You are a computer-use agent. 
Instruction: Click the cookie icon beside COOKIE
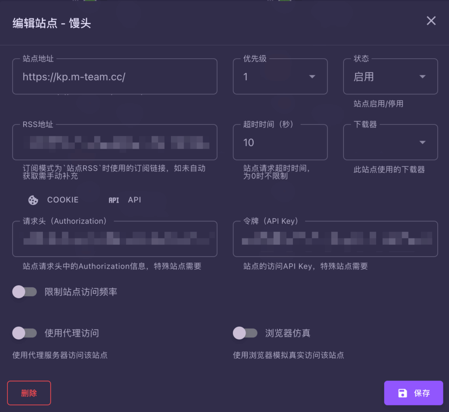(33, 200)
